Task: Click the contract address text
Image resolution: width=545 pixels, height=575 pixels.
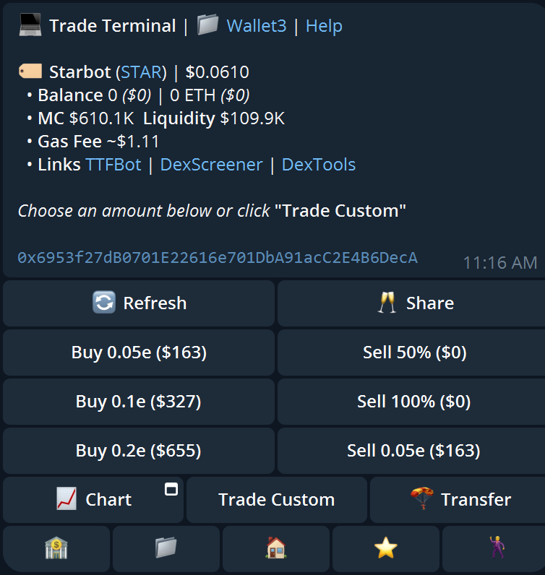Action: (x=218, y=258)
